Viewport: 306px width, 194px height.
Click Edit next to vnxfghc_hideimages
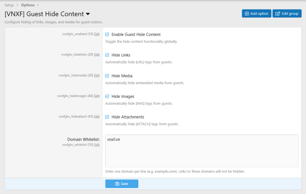pyautogui.click(x=97, y=96)
